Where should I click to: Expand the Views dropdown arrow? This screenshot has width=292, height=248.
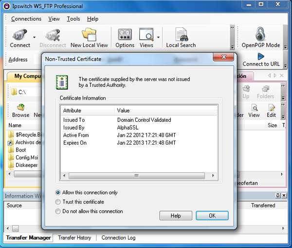(x=158, y=37)
